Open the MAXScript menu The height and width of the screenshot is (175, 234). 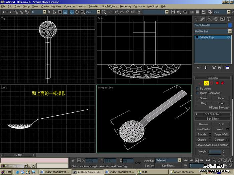click(153, 6)
